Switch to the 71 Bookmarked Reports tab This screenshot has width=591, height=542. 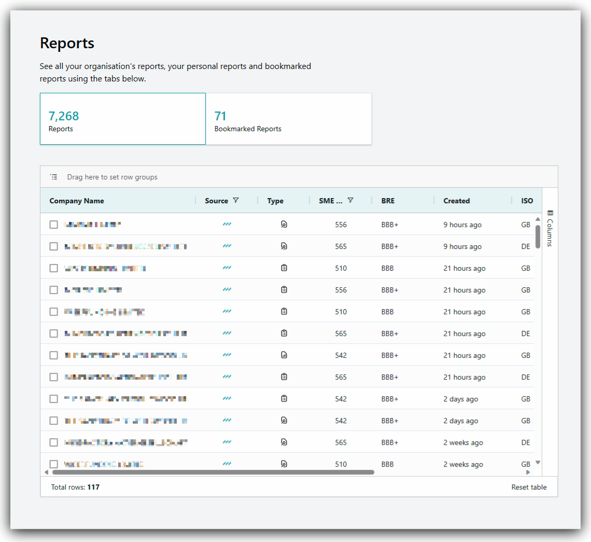(x=289, y=119)
